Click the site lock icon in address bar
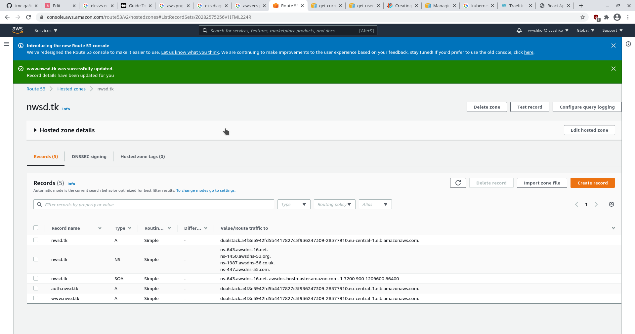Image resolution: width=635 pixels, height=334 pixels. pyautogui.click(x=42, y=17)
